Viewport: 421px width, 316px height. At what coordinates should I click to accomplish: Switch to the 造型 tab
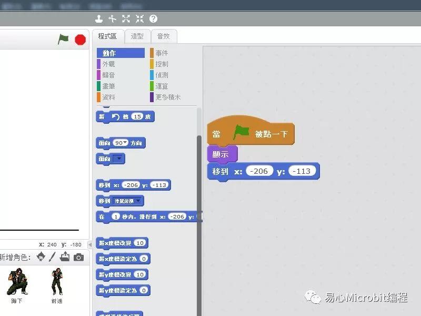pos(137,36)
